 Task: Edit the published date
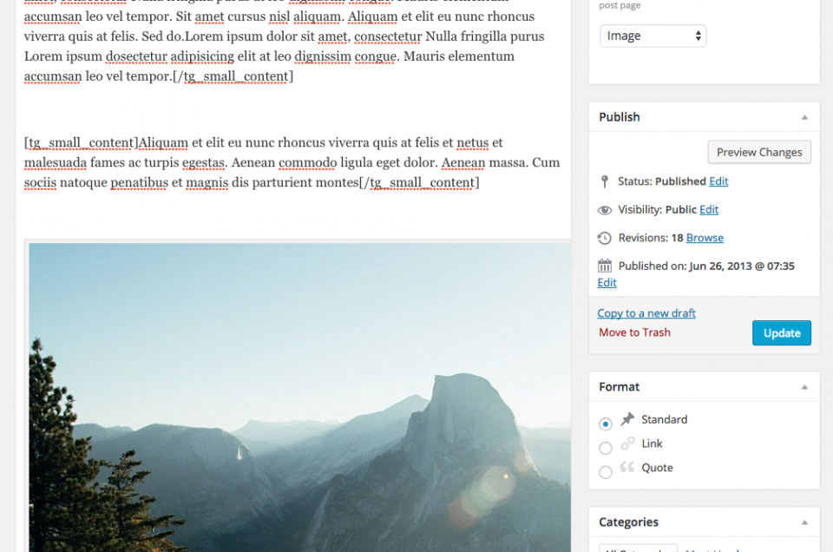click(x=607, y=283)
